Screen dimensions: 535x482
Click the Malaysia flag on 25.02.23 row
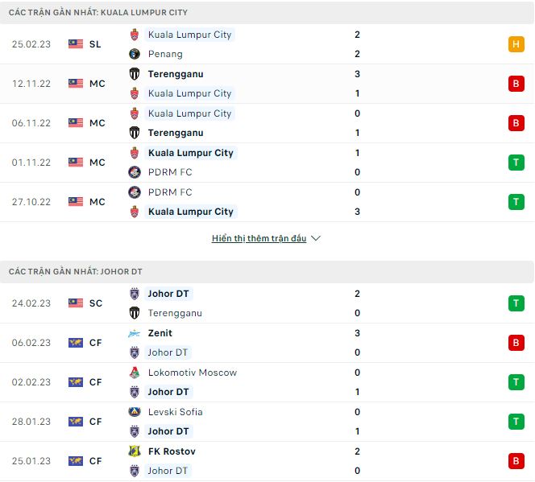[x=76, y=44]
